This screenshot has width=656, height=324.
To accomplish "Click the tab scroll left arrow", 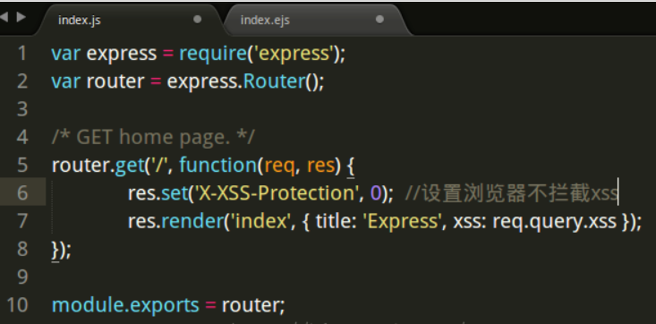I will [4, 17].
